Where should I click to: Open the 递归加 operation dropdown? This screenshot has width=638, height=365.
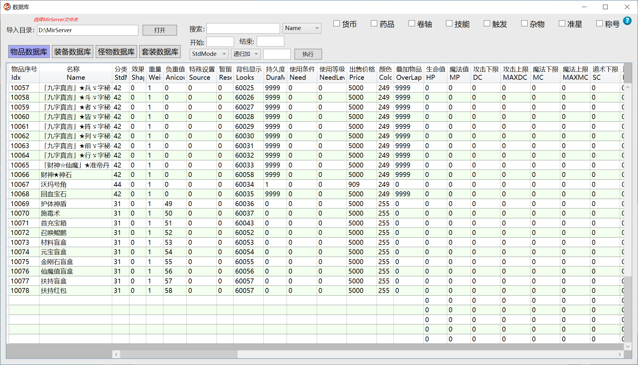[x=246, y=54]
